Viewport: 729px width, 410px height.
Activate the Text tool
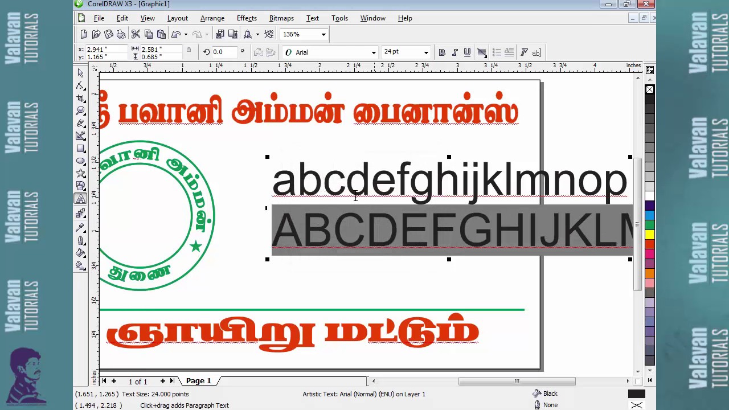click(80, 199)
